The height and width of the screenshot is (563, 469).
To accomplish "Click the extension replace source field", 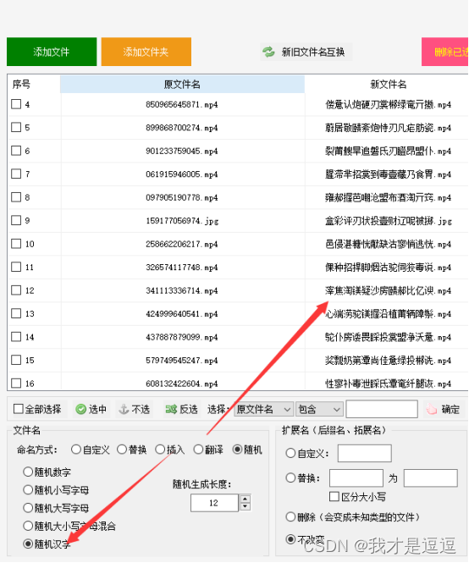I will [356, 477].
